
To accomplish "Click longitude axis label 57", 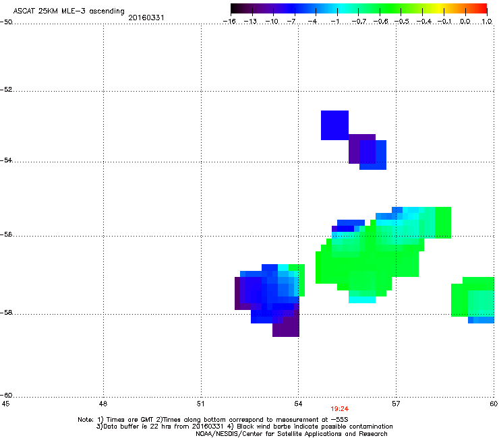I will point(396,404).
